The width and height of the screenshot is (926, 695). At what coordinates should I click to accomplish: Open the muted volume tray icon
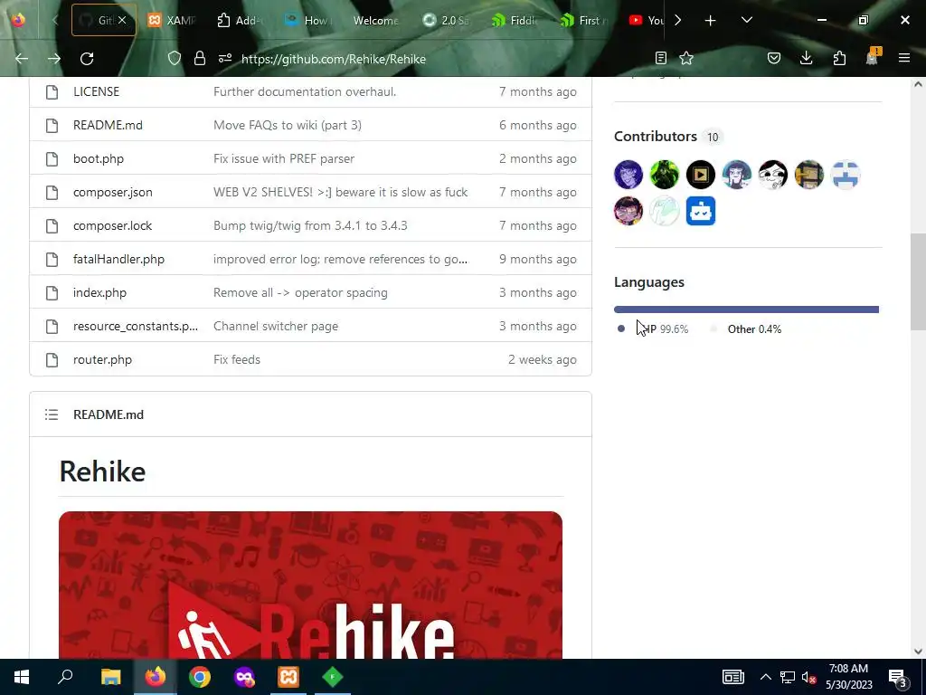pos(809,677)
